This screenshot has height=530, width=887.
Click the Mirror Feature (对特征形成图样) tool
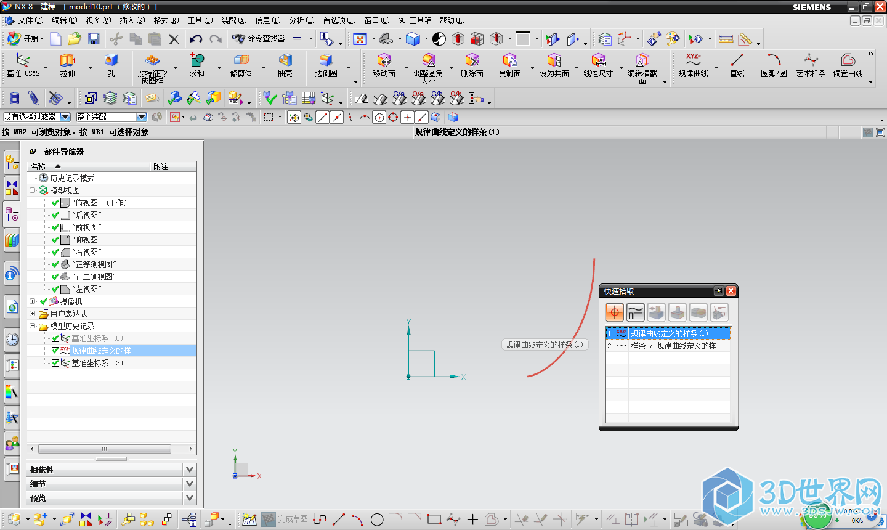(x=152, y=68)
